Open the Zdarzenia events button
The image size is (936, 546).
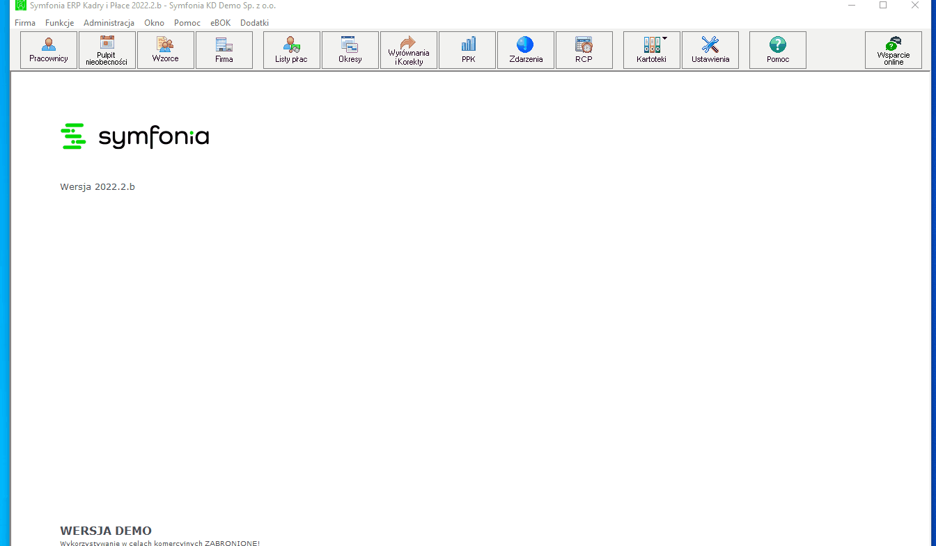click(x=526, y=50)
